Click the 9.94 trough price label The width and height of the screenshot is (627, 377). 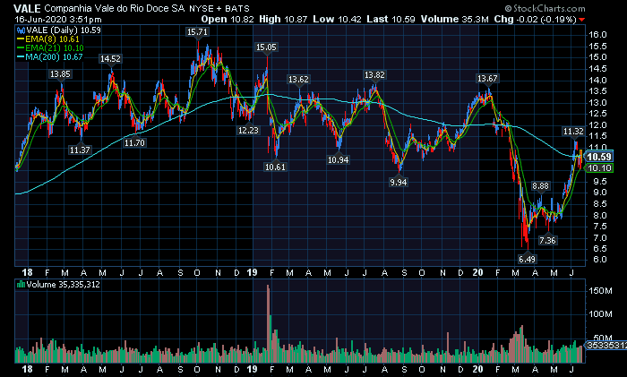(x=399, y=183)
